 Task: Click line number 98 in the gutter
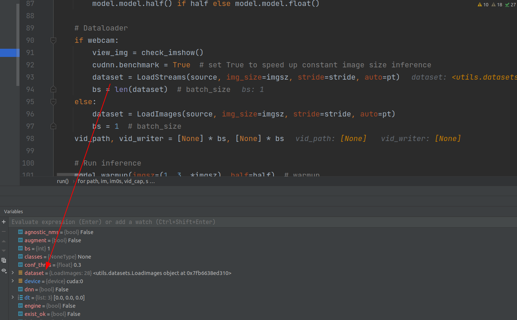point(30,138)
